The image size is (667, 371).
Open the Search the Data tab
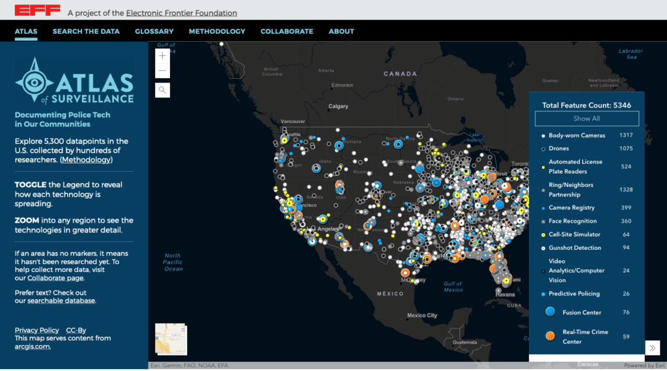[86, 31]
